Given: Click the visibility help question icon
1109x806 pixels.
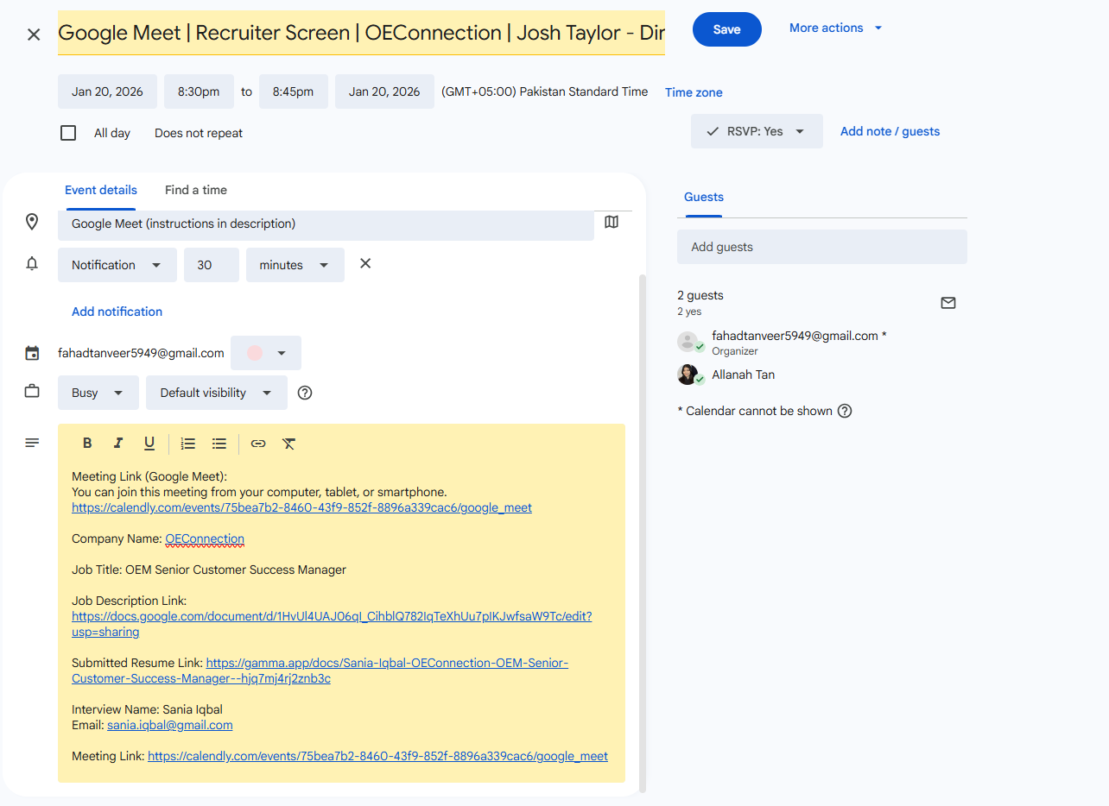Looking at the screenshot, I should click(x=305, y=393).
